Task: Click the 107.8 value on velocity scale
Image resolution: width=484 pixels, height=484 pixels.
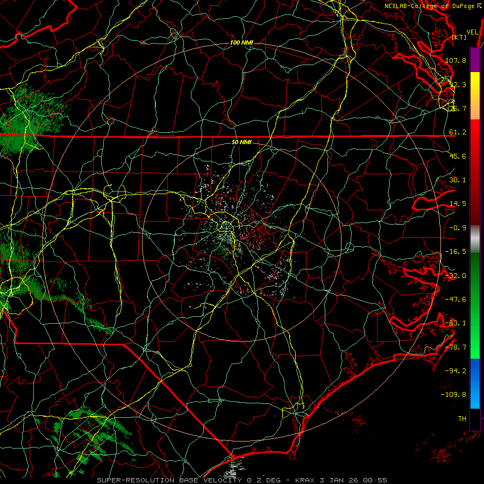Action: click(455, 60)
